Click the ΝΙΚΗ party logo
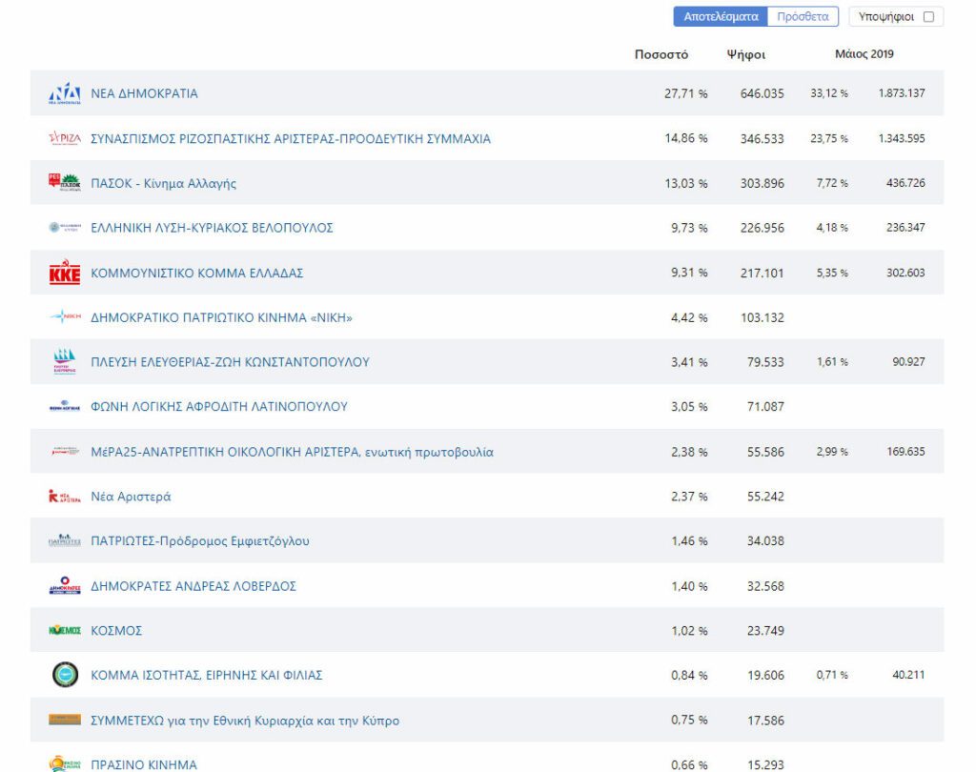Image resolution: width=976 pixels, height=772 pixels. pos(65,316)
